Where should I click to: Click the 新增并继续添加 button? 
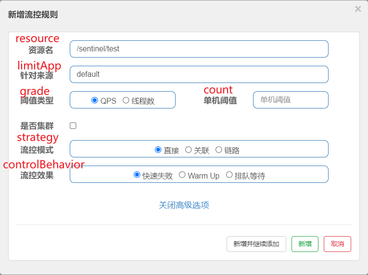coord(256,244)
